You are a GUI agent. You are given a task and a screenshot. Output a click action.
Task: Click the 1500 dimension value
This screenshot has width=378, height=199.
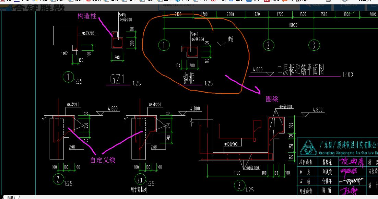point(324,14)
